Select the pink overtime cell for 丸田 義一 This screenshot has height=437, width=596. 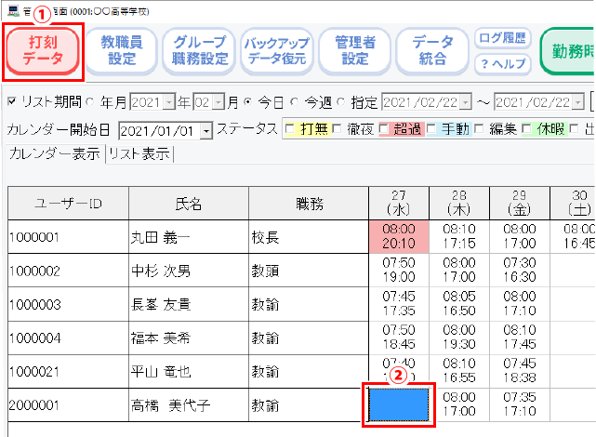pos(398,236)
